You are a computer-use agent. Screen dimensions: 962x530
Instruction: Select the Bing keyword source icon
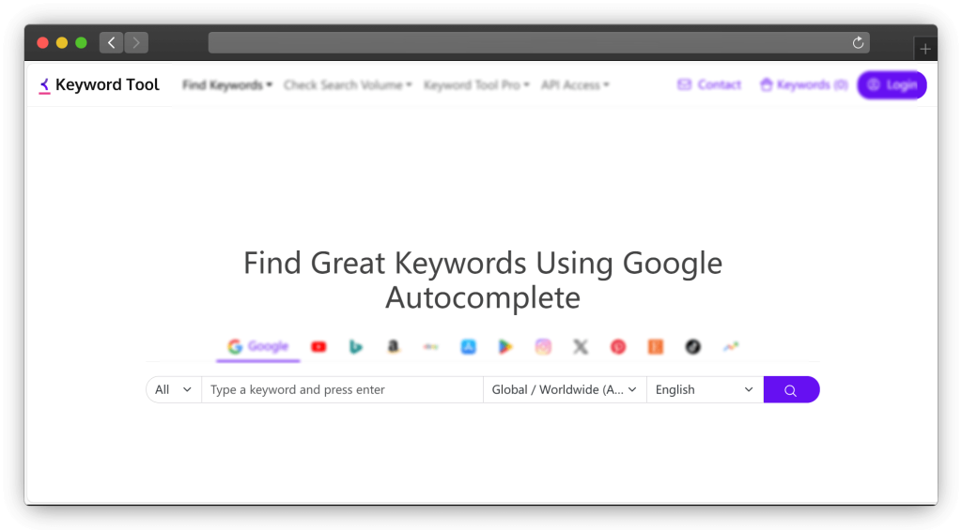pos(356,347)
